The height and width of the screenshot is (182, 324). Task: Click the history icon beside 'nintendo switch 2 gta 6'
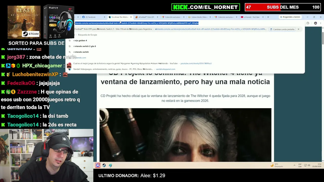tap(70, 46)
